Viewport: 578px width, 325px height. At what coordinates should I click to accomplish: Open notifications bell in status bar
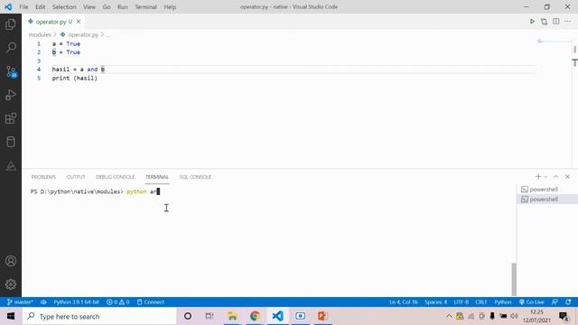click(x=568, y=302)
